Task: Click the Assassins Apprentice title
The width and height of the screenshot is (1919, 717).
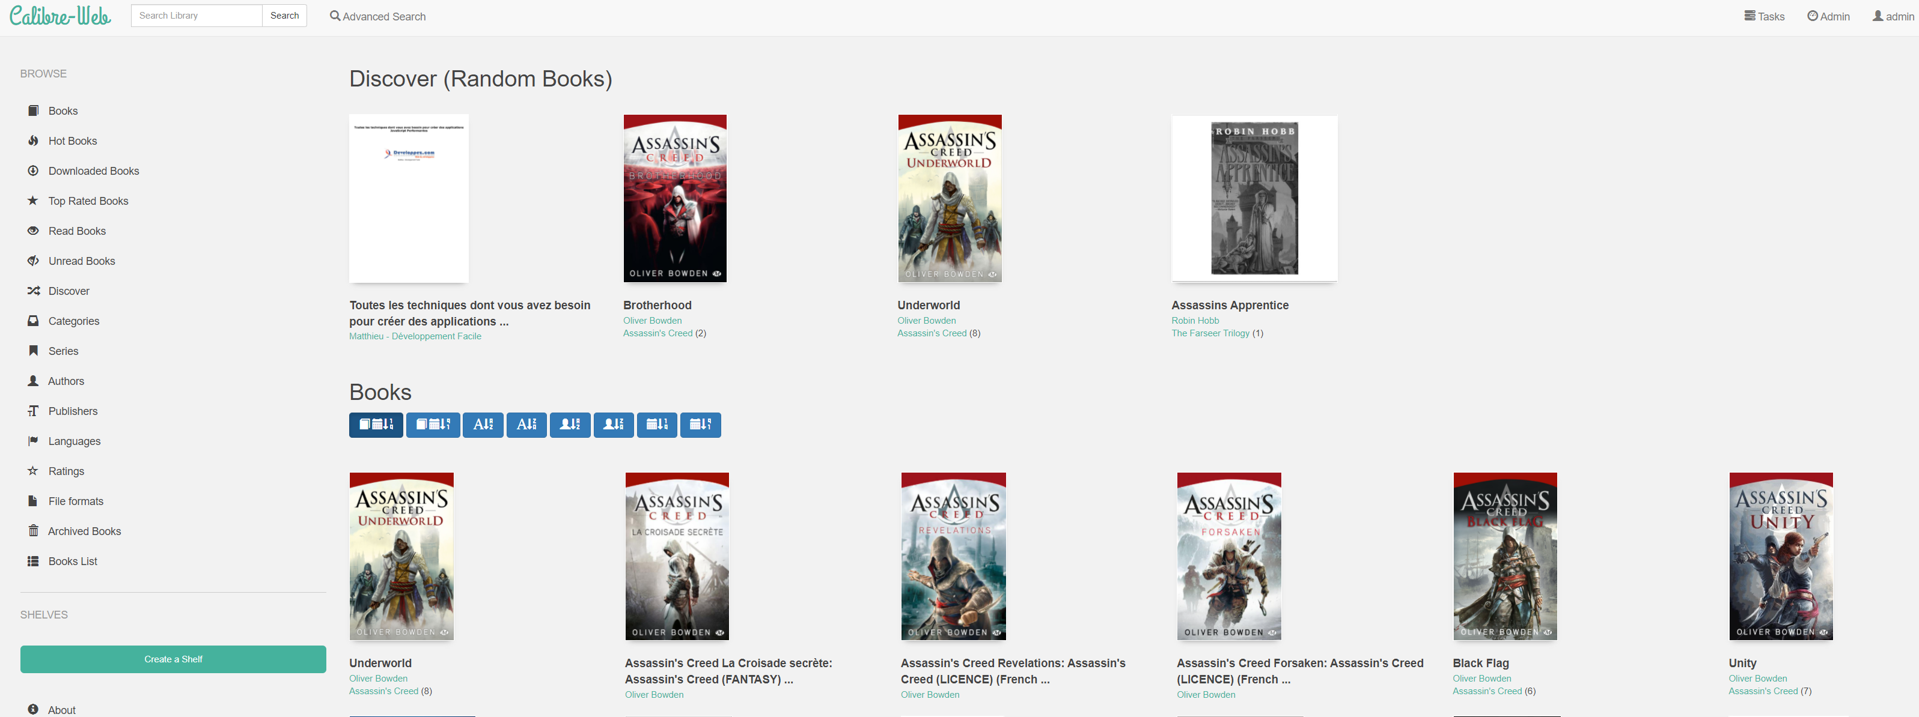Action: pos(1230,305)
